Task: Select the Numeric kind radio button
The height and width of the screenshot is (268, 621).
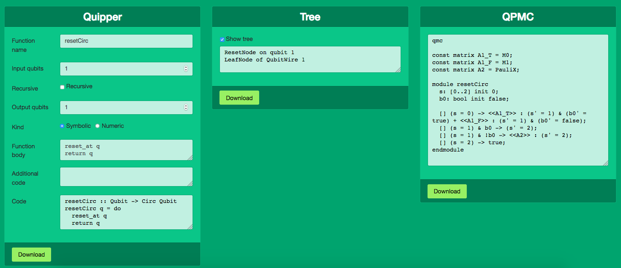Action: (x=98, y=126)
